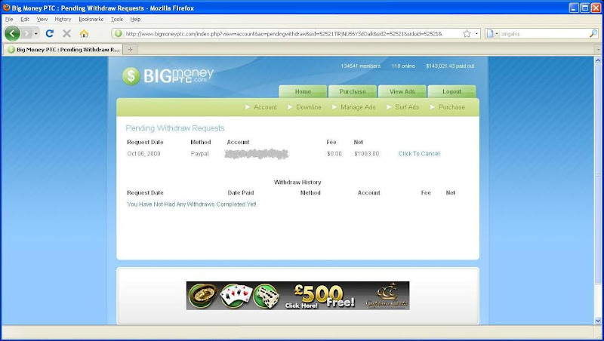Click the vertical scrollbar thumb
604x341 pixels.
(x=598, y=174)
